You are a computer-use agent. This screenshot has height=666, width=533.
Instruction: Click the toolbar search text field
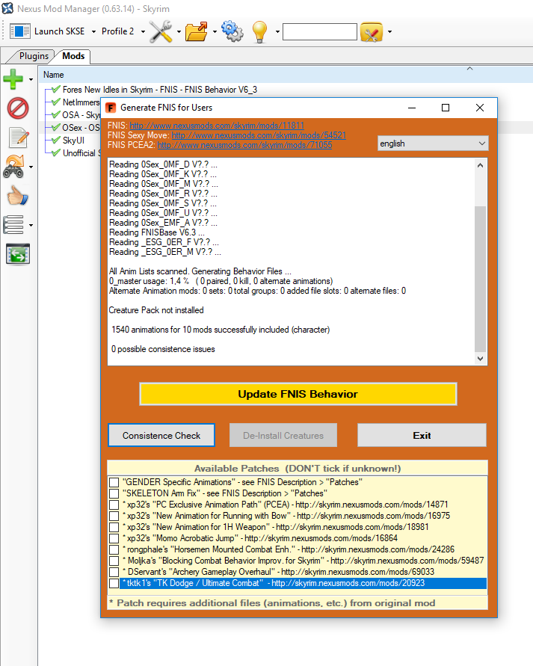[x=320, y=32]
